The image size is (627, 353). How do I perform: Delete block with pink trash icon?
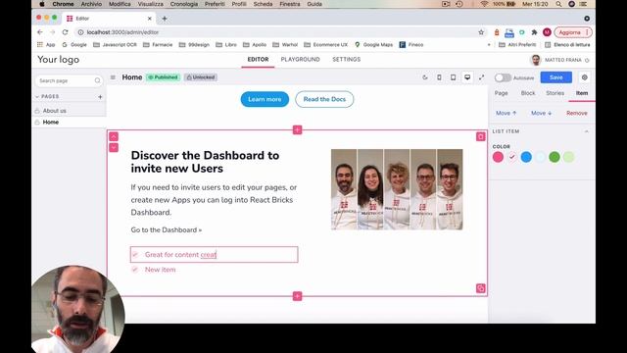(x=481, y=137)
